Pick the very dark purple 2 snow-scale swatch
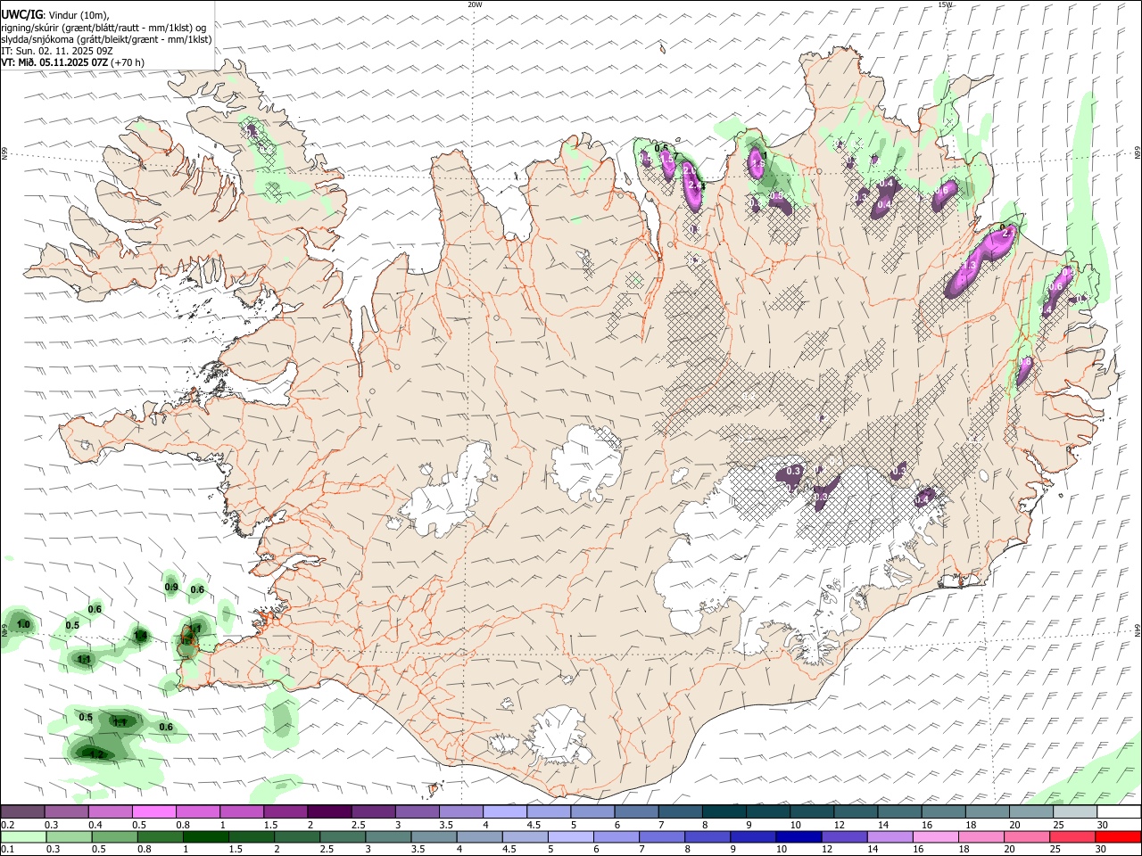The height and width of the screenshot is (856, 1142). click(329, 811)
